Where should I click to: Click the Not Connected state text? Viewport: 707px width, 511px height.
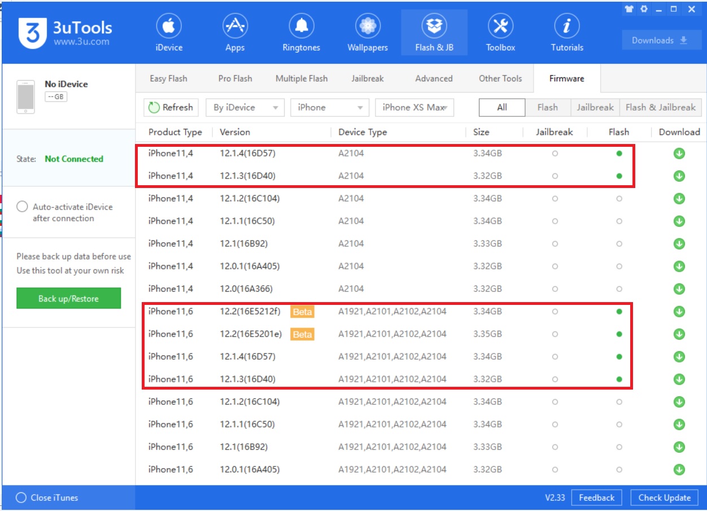(74, 159)
